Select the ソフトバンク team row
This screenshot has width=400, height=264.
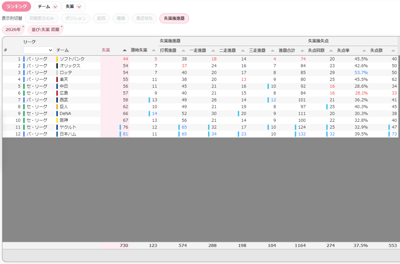click(x=200, y=59)
